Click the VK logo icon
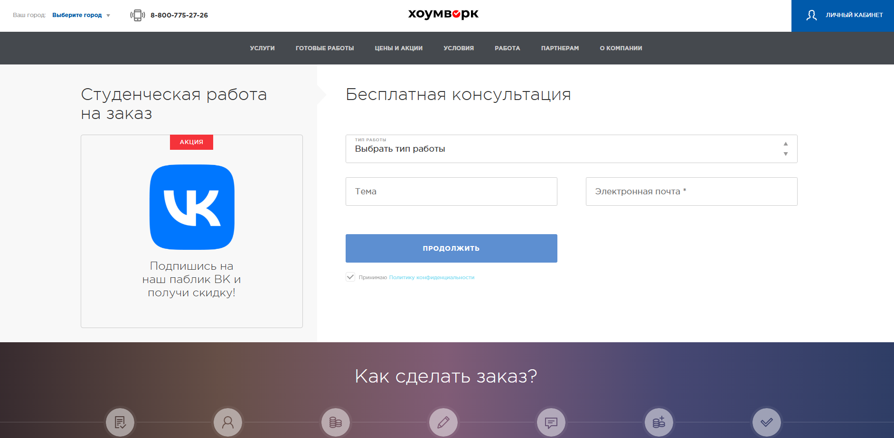The width and height of the screenshot is (894, 438). pos(192,207)
